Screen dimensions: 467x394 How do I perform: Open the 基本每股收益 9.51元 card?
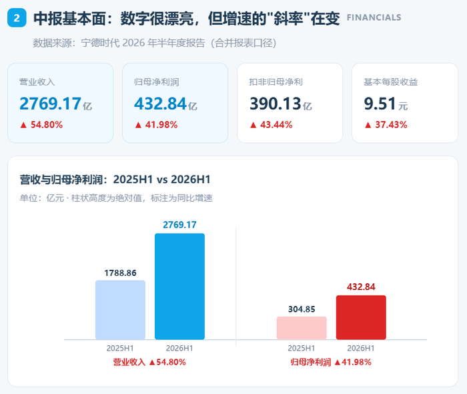coord(405,103)
